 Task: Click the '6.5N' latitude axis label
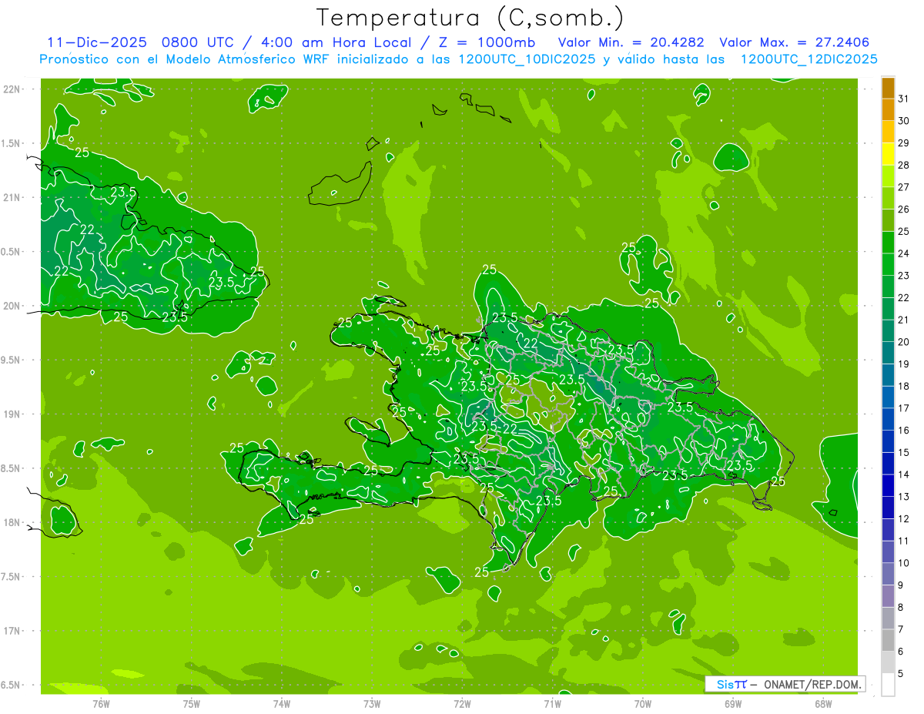pos(11,686)
